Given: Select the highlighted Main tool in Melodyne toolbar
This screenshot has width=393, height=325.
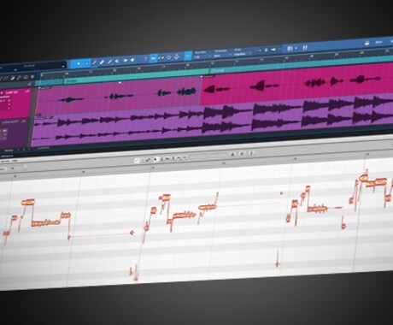Looking at the screenshot, I should pyautogui.click(x=137, y=161).
